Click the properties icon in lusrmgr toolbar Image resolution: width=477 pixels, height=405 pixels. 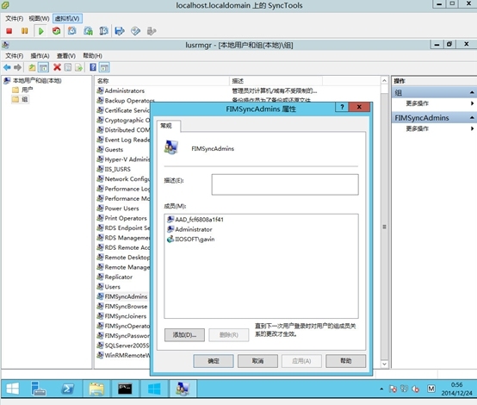68,67
